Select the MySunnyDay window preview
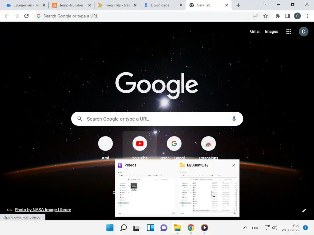 (x=208, y=188)
